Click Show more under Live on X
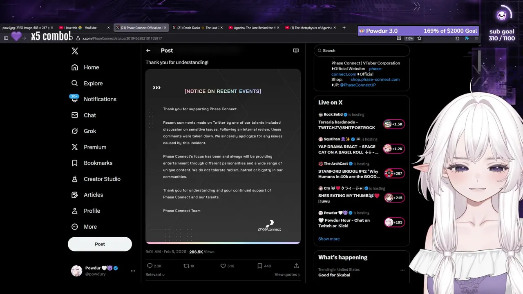The width and height of the screenshot is (523, 294). [x=329, y=239]
